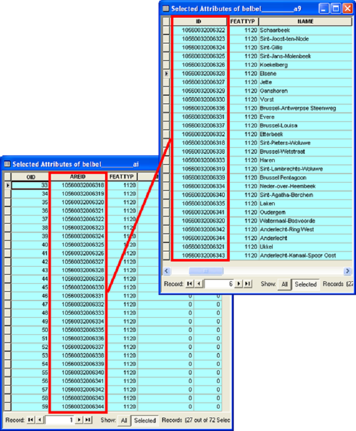Click the Koekelberg name cell
The height and width of the screenshot is (431, 356).
(x=306, y=65)
